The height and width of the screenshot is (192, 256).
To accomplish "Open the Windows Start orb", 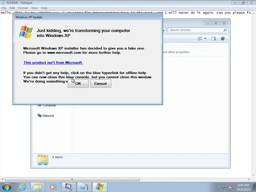I will 7,187.
